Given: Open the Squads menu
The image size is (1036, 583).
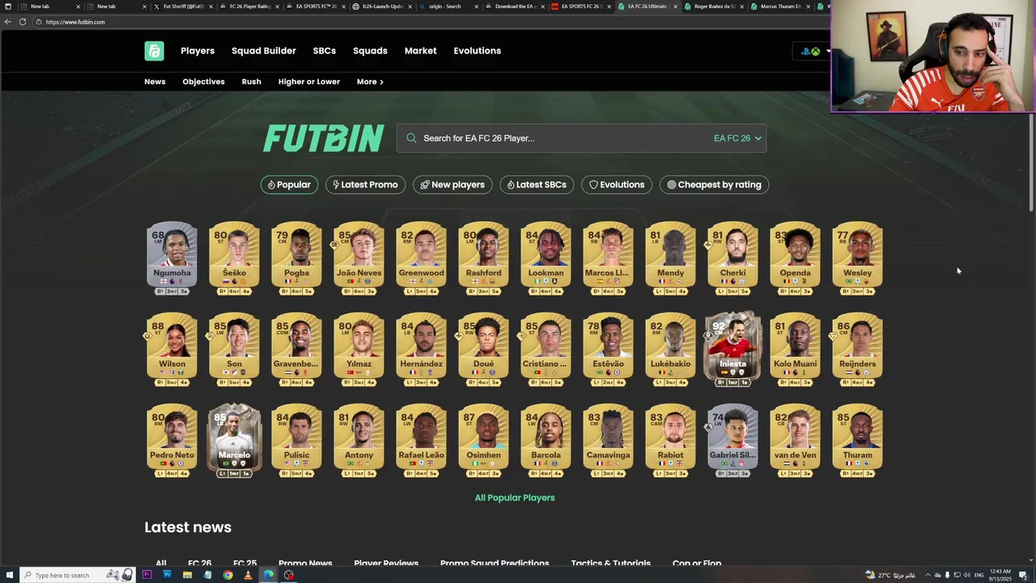Looking at the screenshot, I should tap(370, 51).
